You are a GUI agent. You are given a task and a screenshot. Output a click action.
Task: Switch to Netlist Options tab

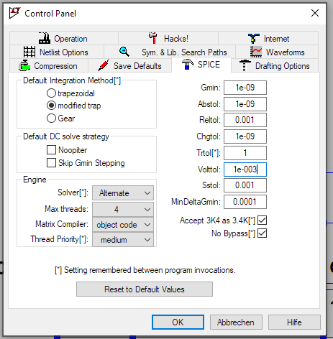coord(57,52)
